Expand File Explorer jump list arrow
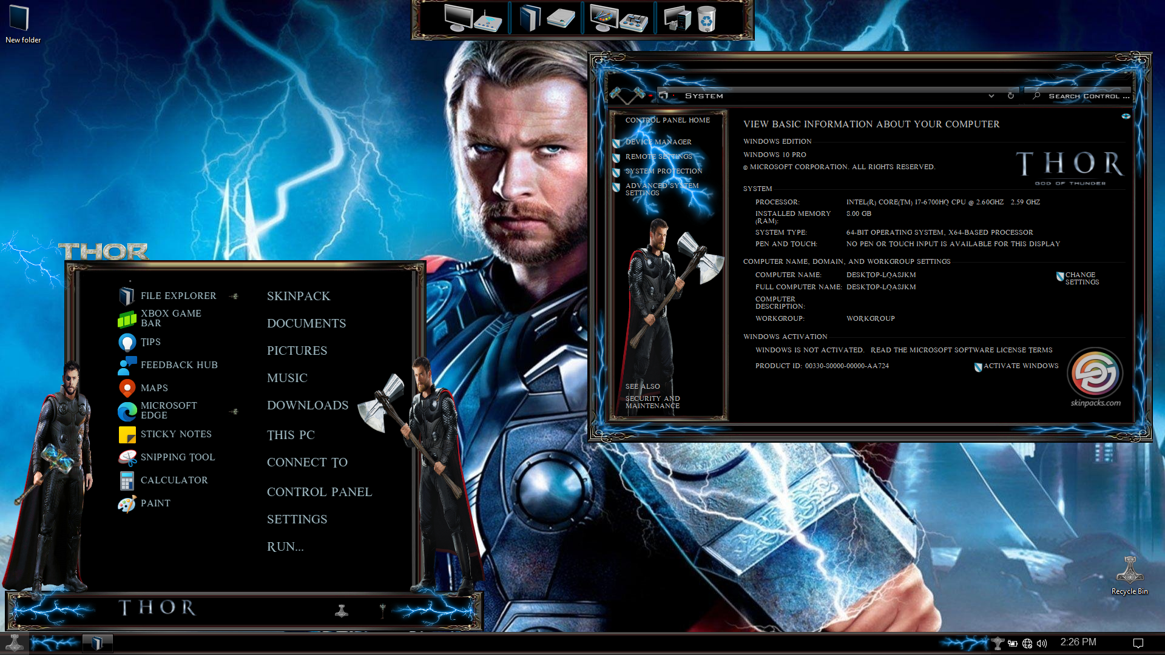 [x=234, y=297]
